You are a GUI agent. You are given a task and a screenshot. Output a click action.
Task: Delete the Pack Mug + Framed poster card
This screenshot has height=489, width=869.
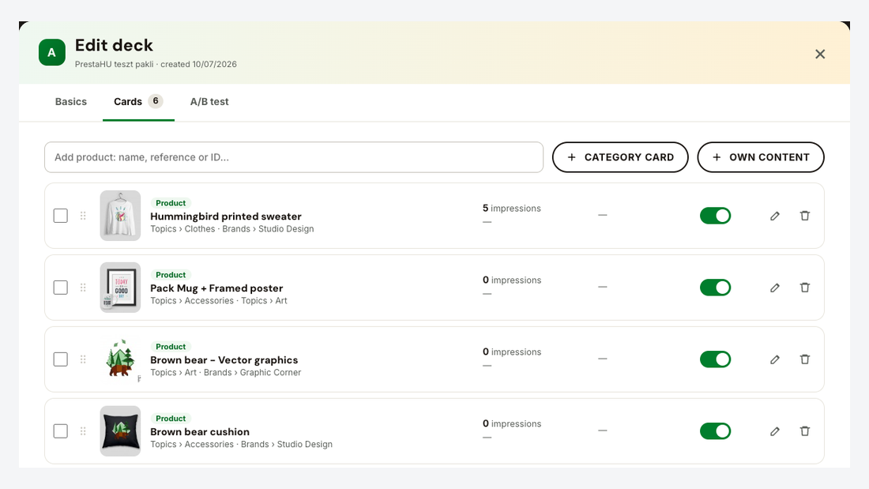pos(805,288)
